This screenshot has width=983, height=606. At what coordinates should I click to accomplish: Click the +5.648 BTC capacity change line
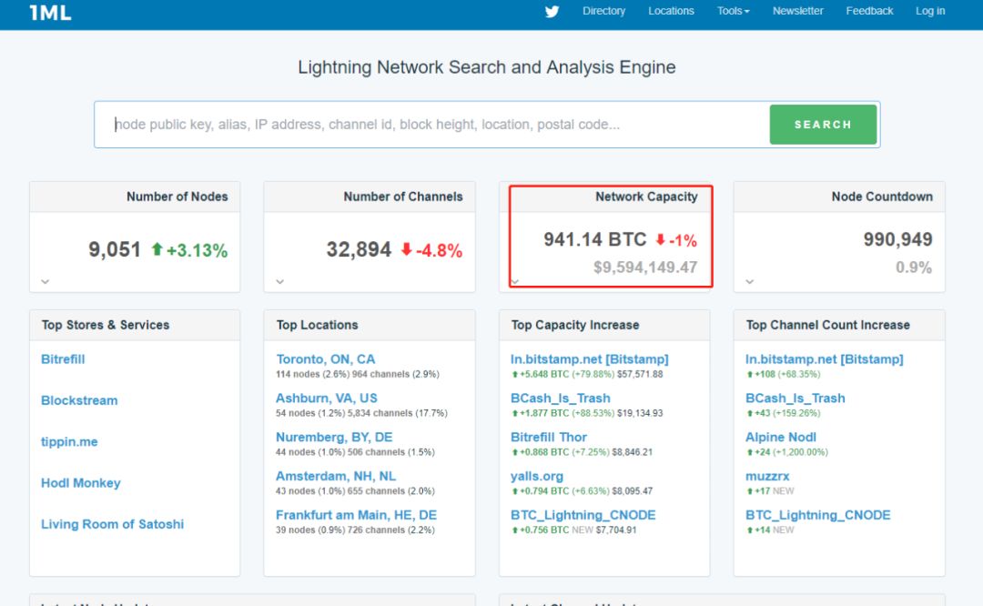pos(587,374)
